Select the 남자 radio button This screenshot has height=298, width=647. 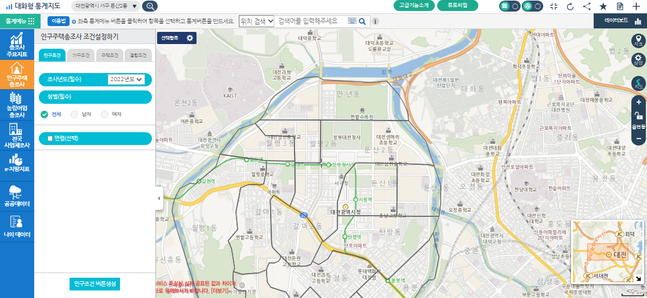coord(74,114)
